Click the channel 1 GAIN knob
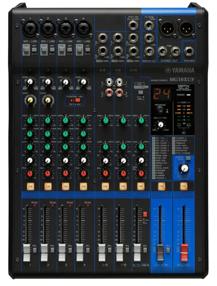Viewport: 217px width, 286px height. (x=30, y=82)
